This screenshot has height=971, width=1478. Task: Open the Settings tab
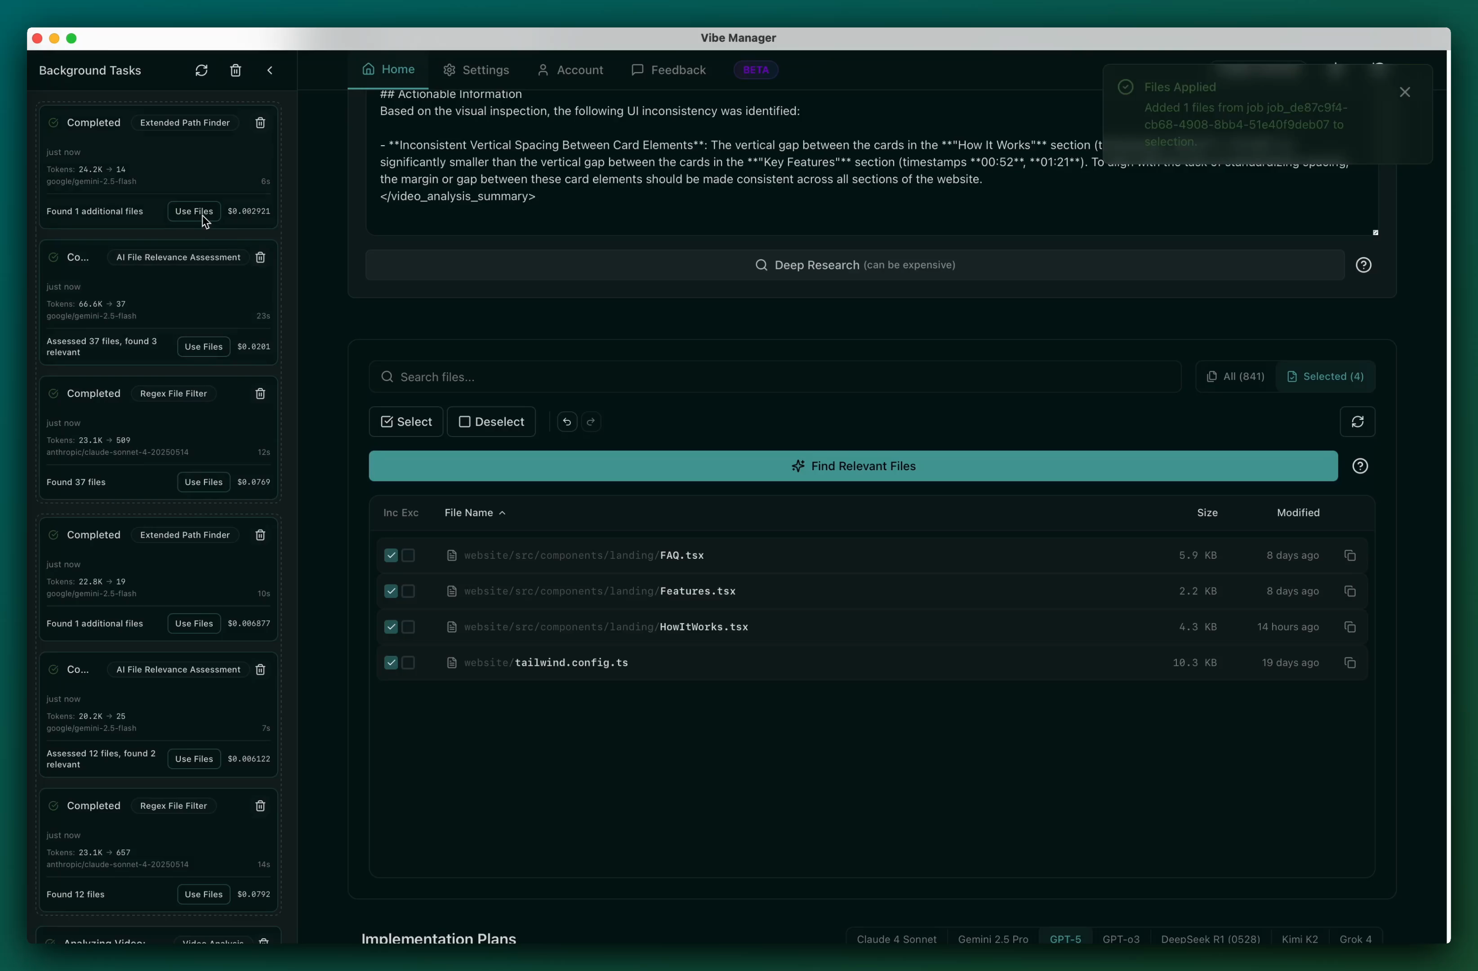coord(476,70)
